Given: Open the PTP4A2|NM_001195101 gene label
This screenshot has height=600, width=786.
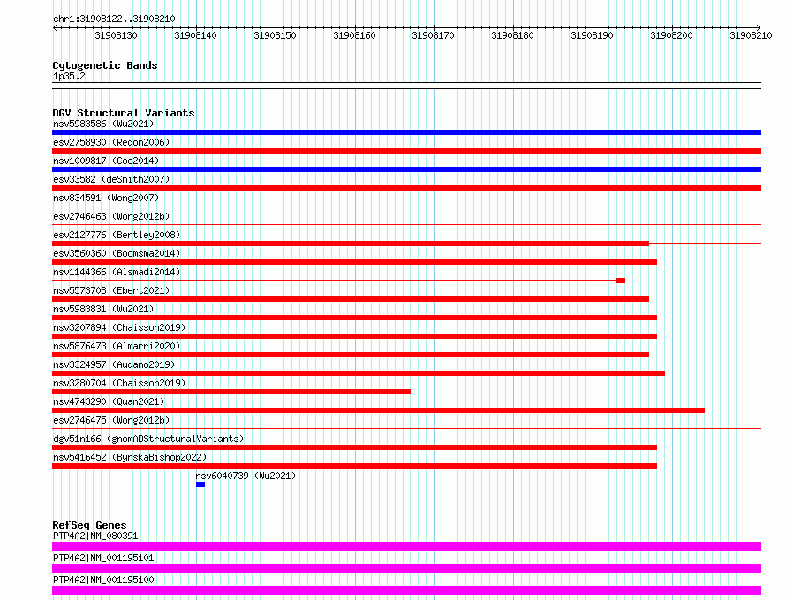Looking at the screenshot, I should click(x=103, y=558).
